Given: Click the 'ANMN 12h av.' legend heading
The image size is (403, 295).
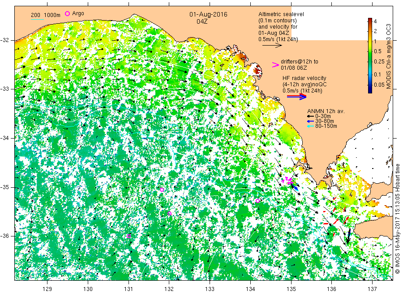Looking at the screenshot, I should (x=326, y=111).
